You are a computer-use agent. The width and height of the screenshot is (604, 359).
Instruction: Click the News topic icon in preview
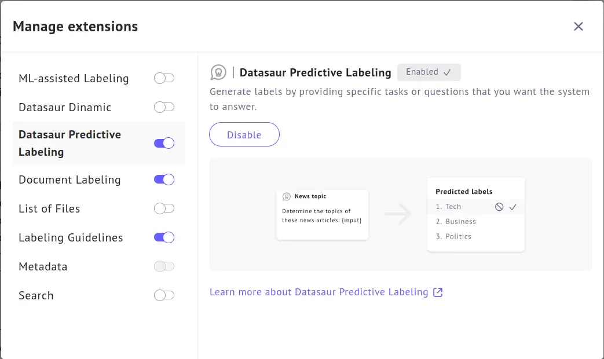tap(286, 197)
